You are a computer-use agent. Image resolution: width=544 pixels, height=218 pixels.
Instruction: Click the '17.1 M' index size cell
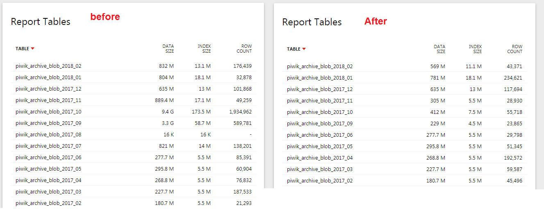pyautogui.click(x=203, y=100)
